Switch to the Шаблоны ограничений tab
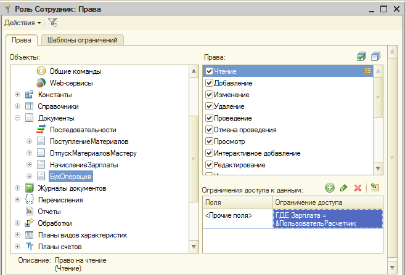 [x=83, y=40]
